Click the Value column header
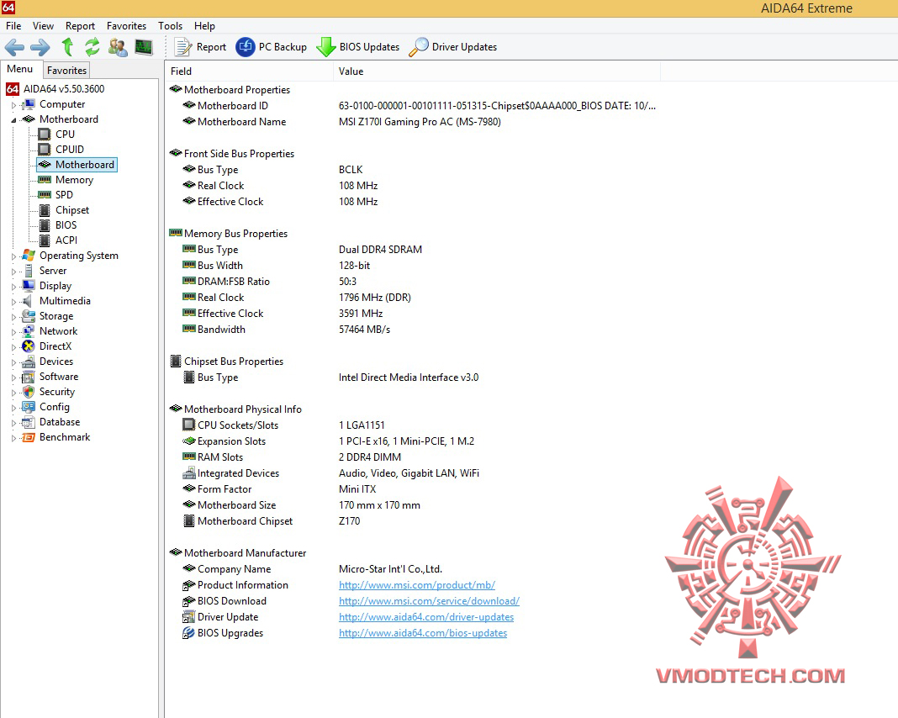Viewport: 898px width, 718px height. [x=497, y=71]
